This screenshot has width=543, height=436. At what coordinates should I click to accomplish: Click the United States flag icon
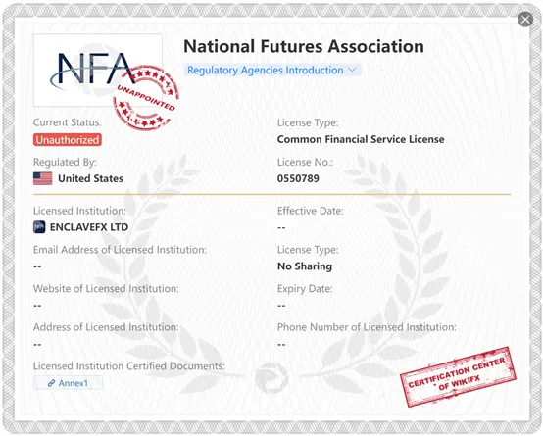click(x=42, y=178)
